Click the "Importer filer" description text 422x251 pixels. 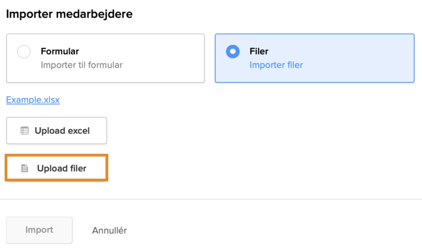[x=276, y=65]
